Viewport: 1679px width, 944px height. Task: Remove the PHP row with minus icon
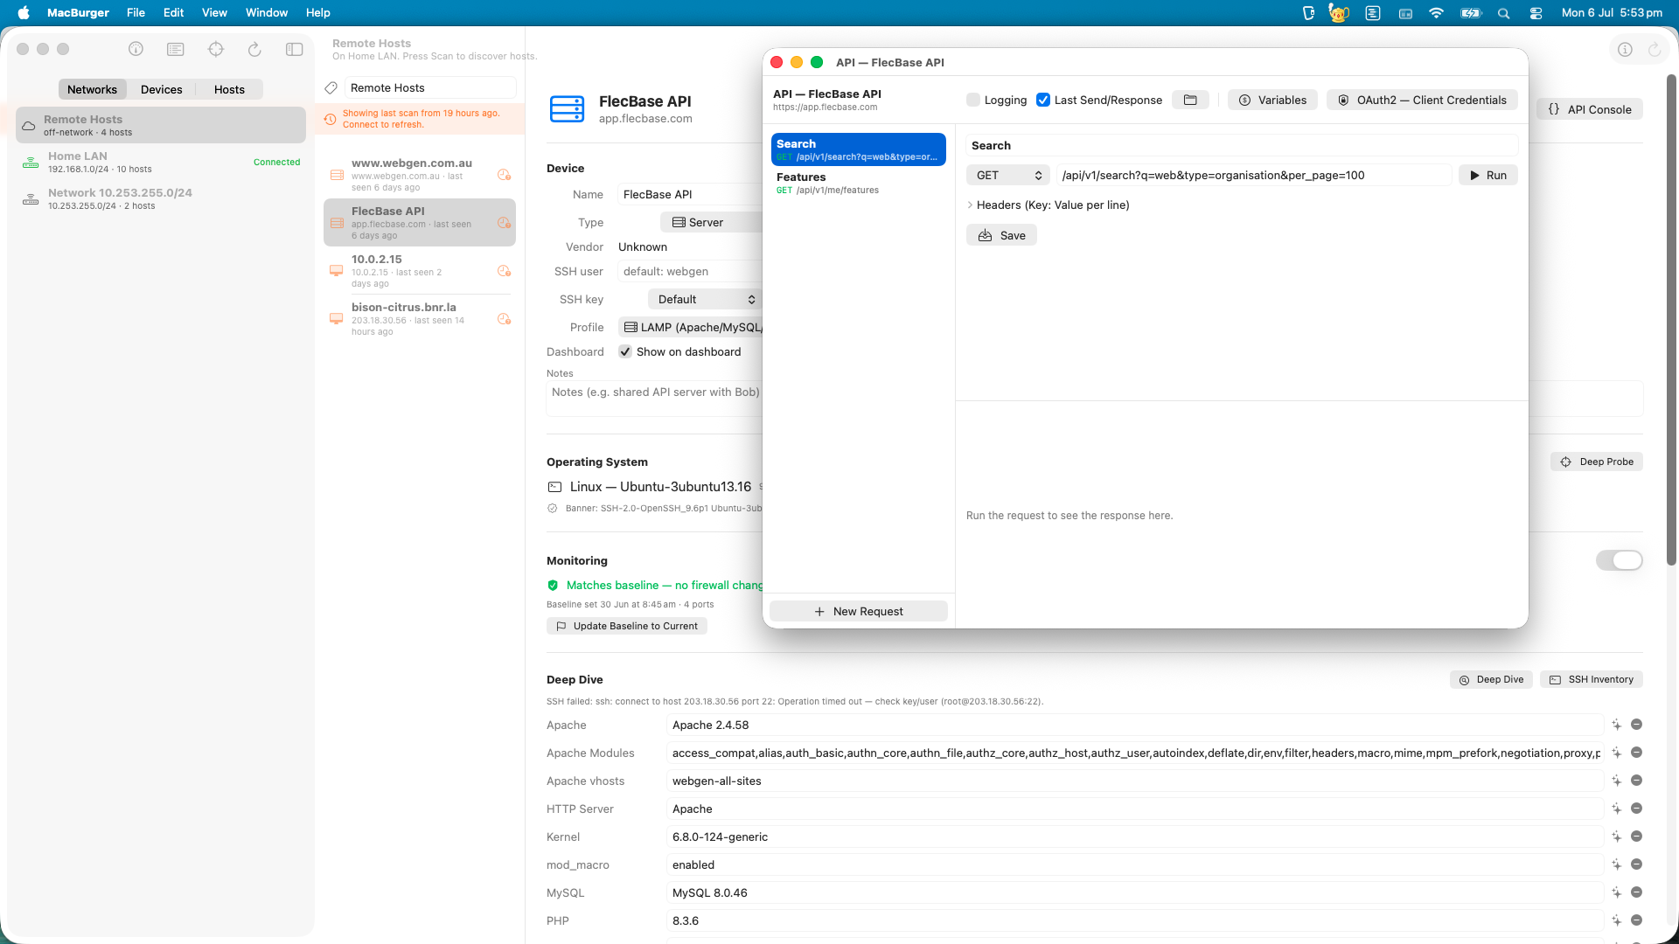coord(1636,920)
